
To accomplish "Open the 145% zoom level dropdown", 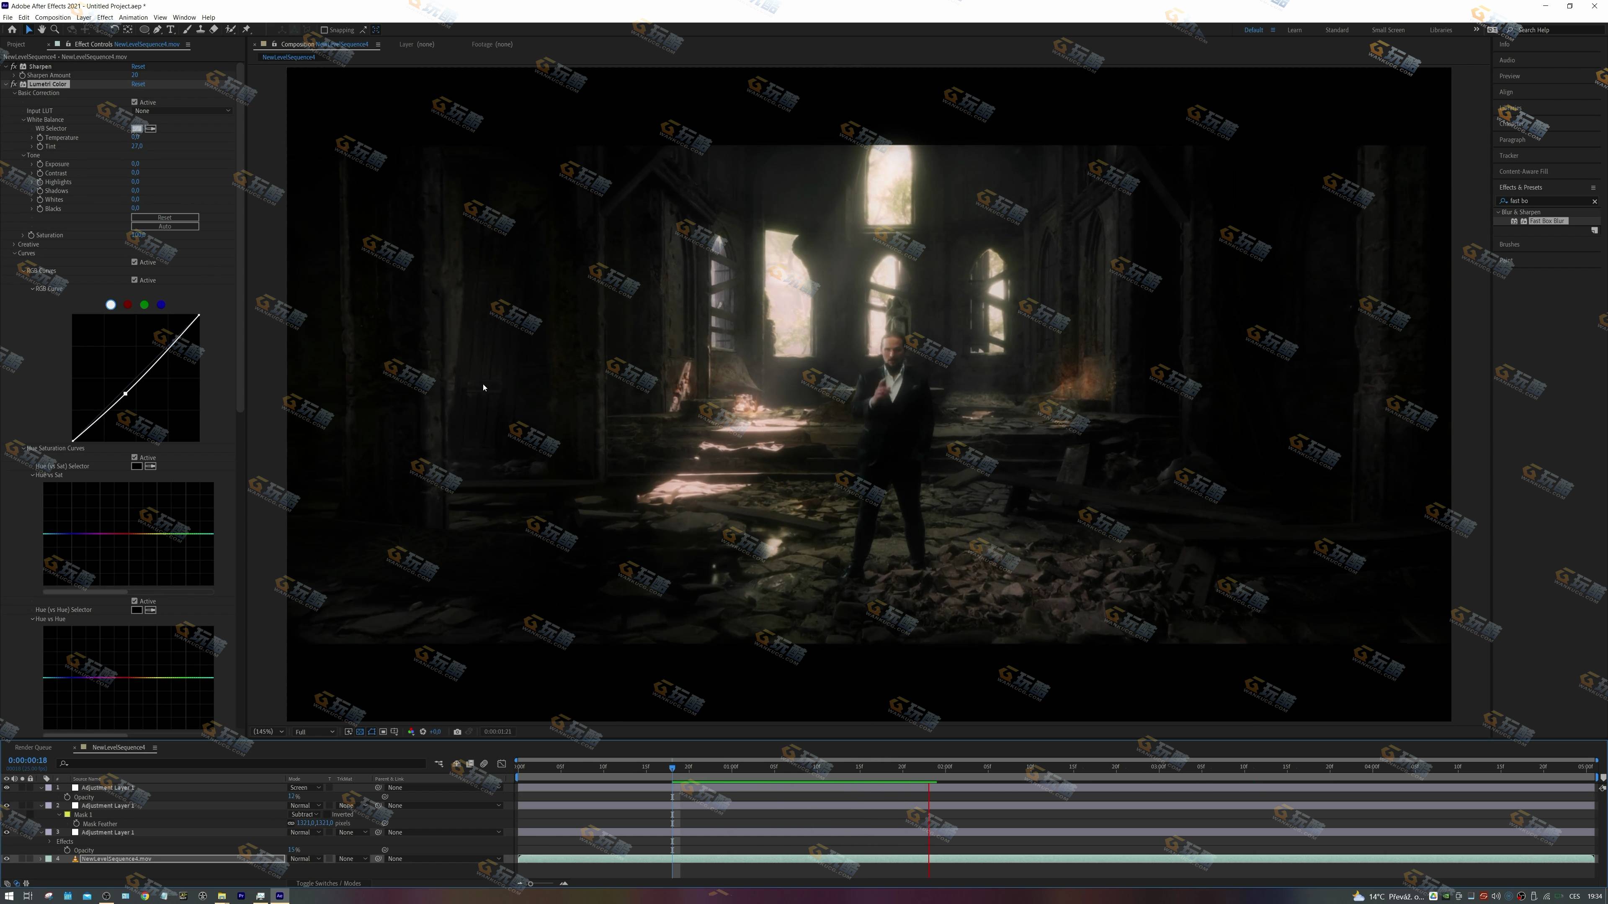I will click(268, 732).
